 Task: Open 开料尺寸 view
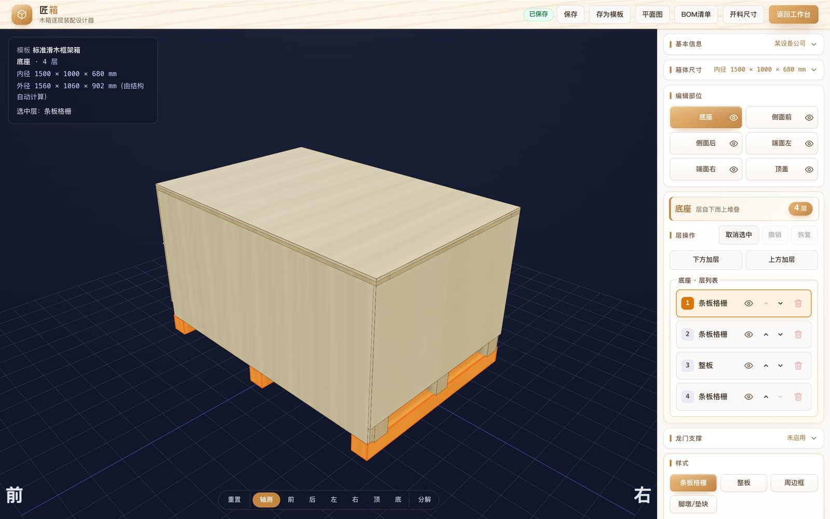[x=743, y=15]
